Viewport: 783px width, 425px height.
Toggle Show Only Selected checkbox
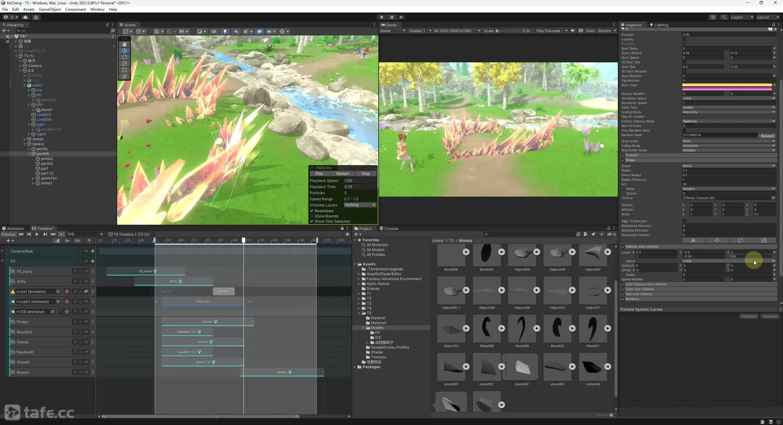click(312, 221)
